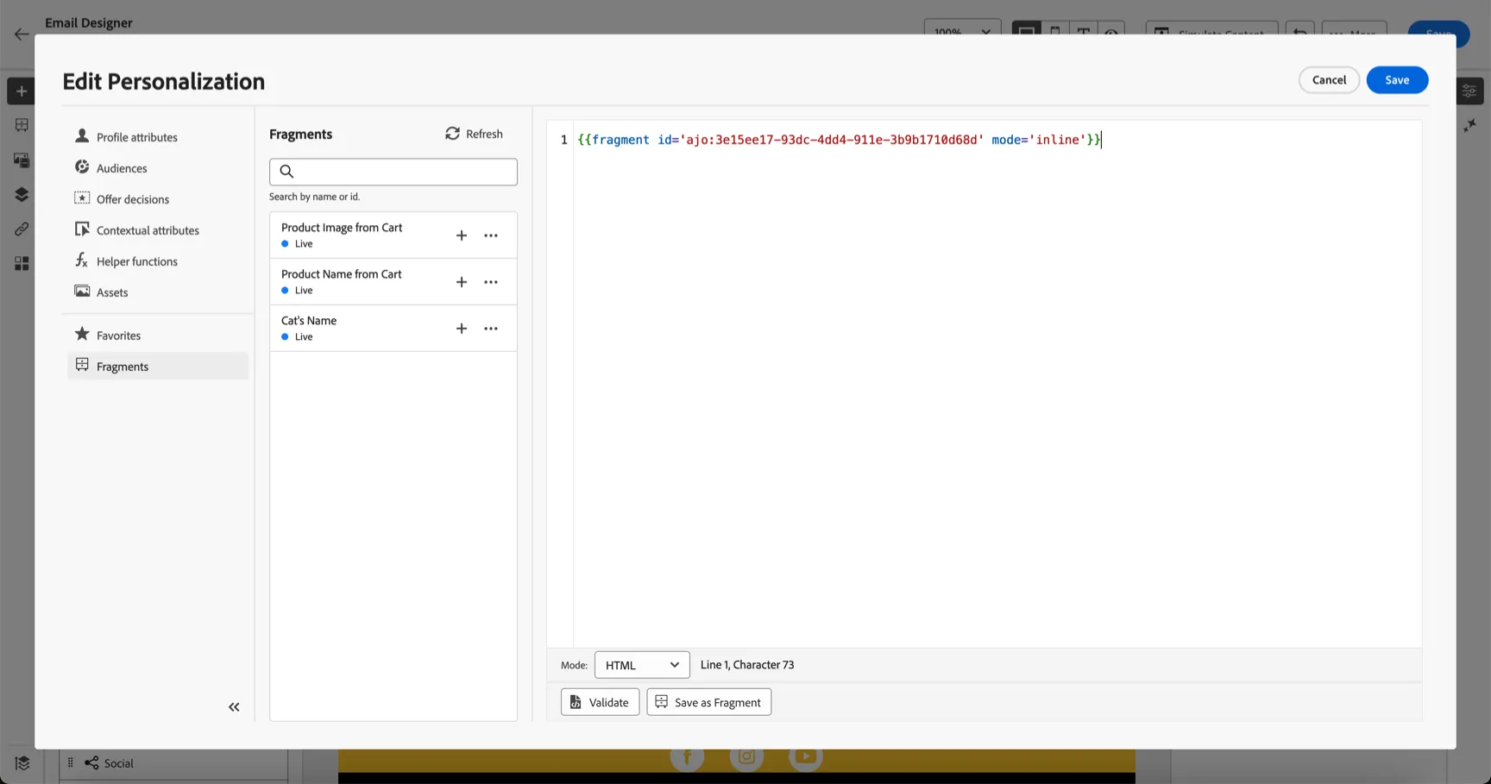Click the Line 1, Character 73 indicator
Viewport: 1491px width, 784px height.
coord(747,665)
